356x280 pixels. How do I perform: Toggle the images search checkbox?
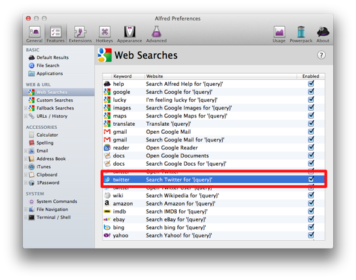pyautogui.click(x=311, y=108)
